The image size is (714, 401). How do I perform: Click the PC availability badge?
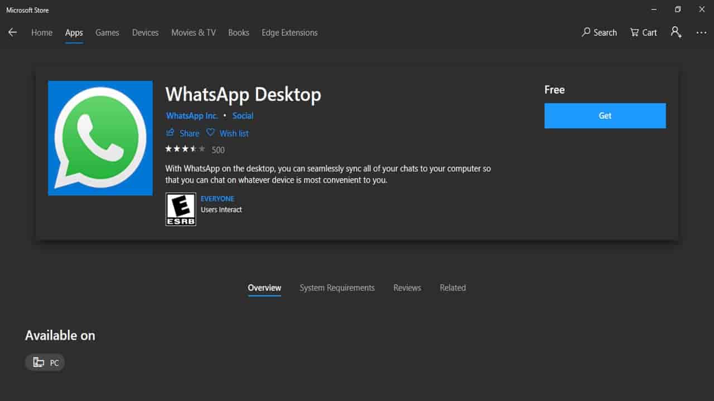point(45,363)
